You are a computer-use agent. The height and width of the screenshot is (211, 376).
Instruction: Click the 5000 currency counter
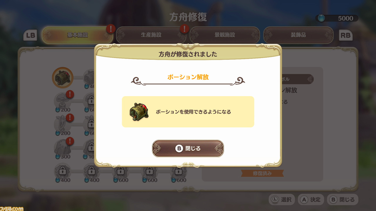(337, 18)
